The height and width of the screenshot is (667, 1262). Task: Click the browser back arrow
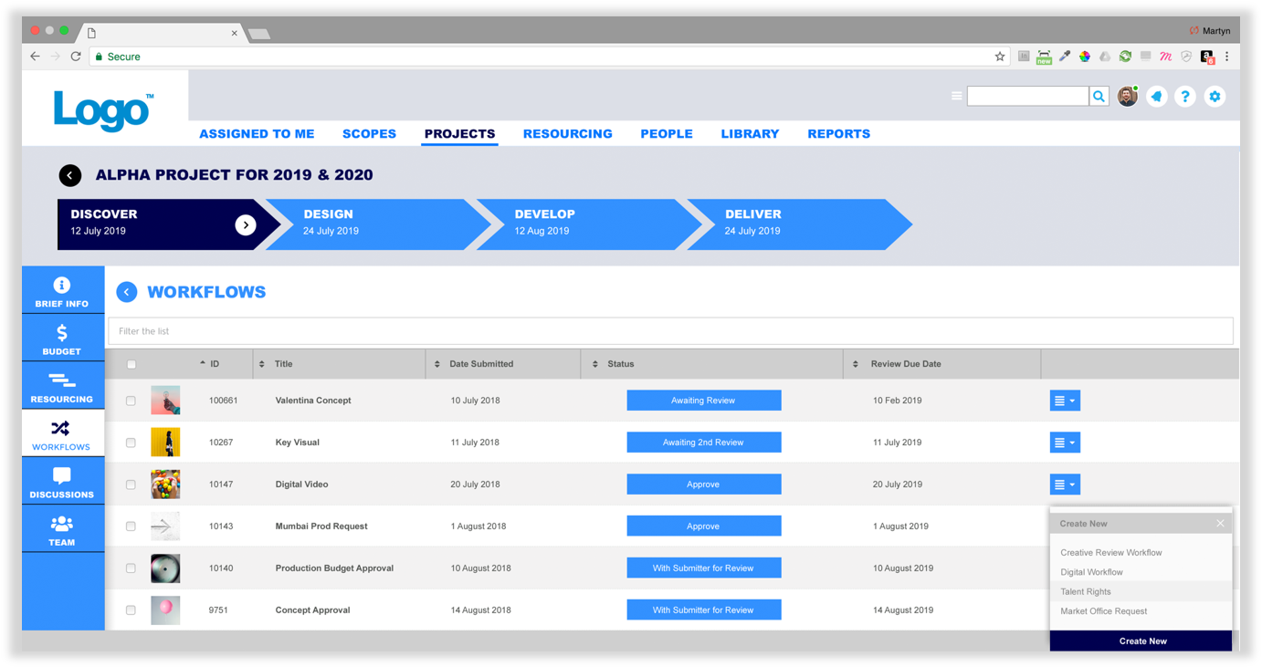pos(35,57)
